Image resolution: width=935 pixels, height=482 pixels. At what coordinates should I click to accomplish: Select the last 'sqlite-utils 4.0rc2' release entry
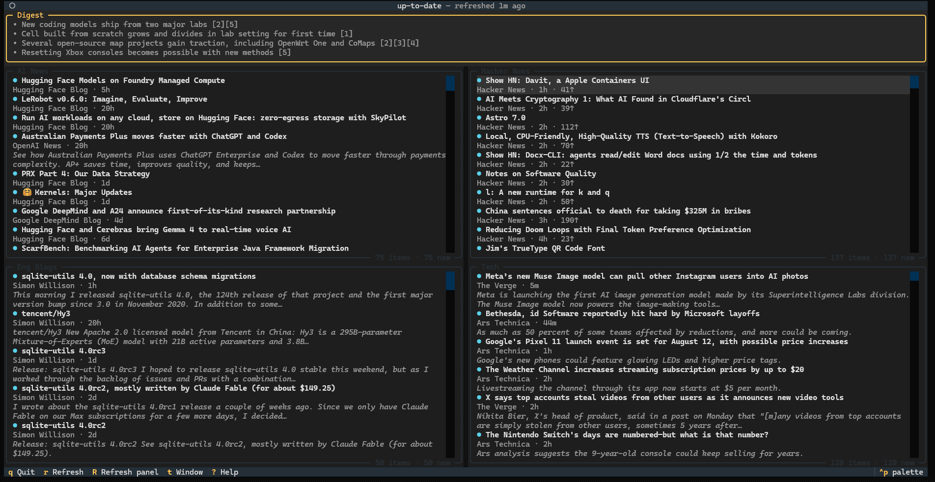tap(63, 426)
